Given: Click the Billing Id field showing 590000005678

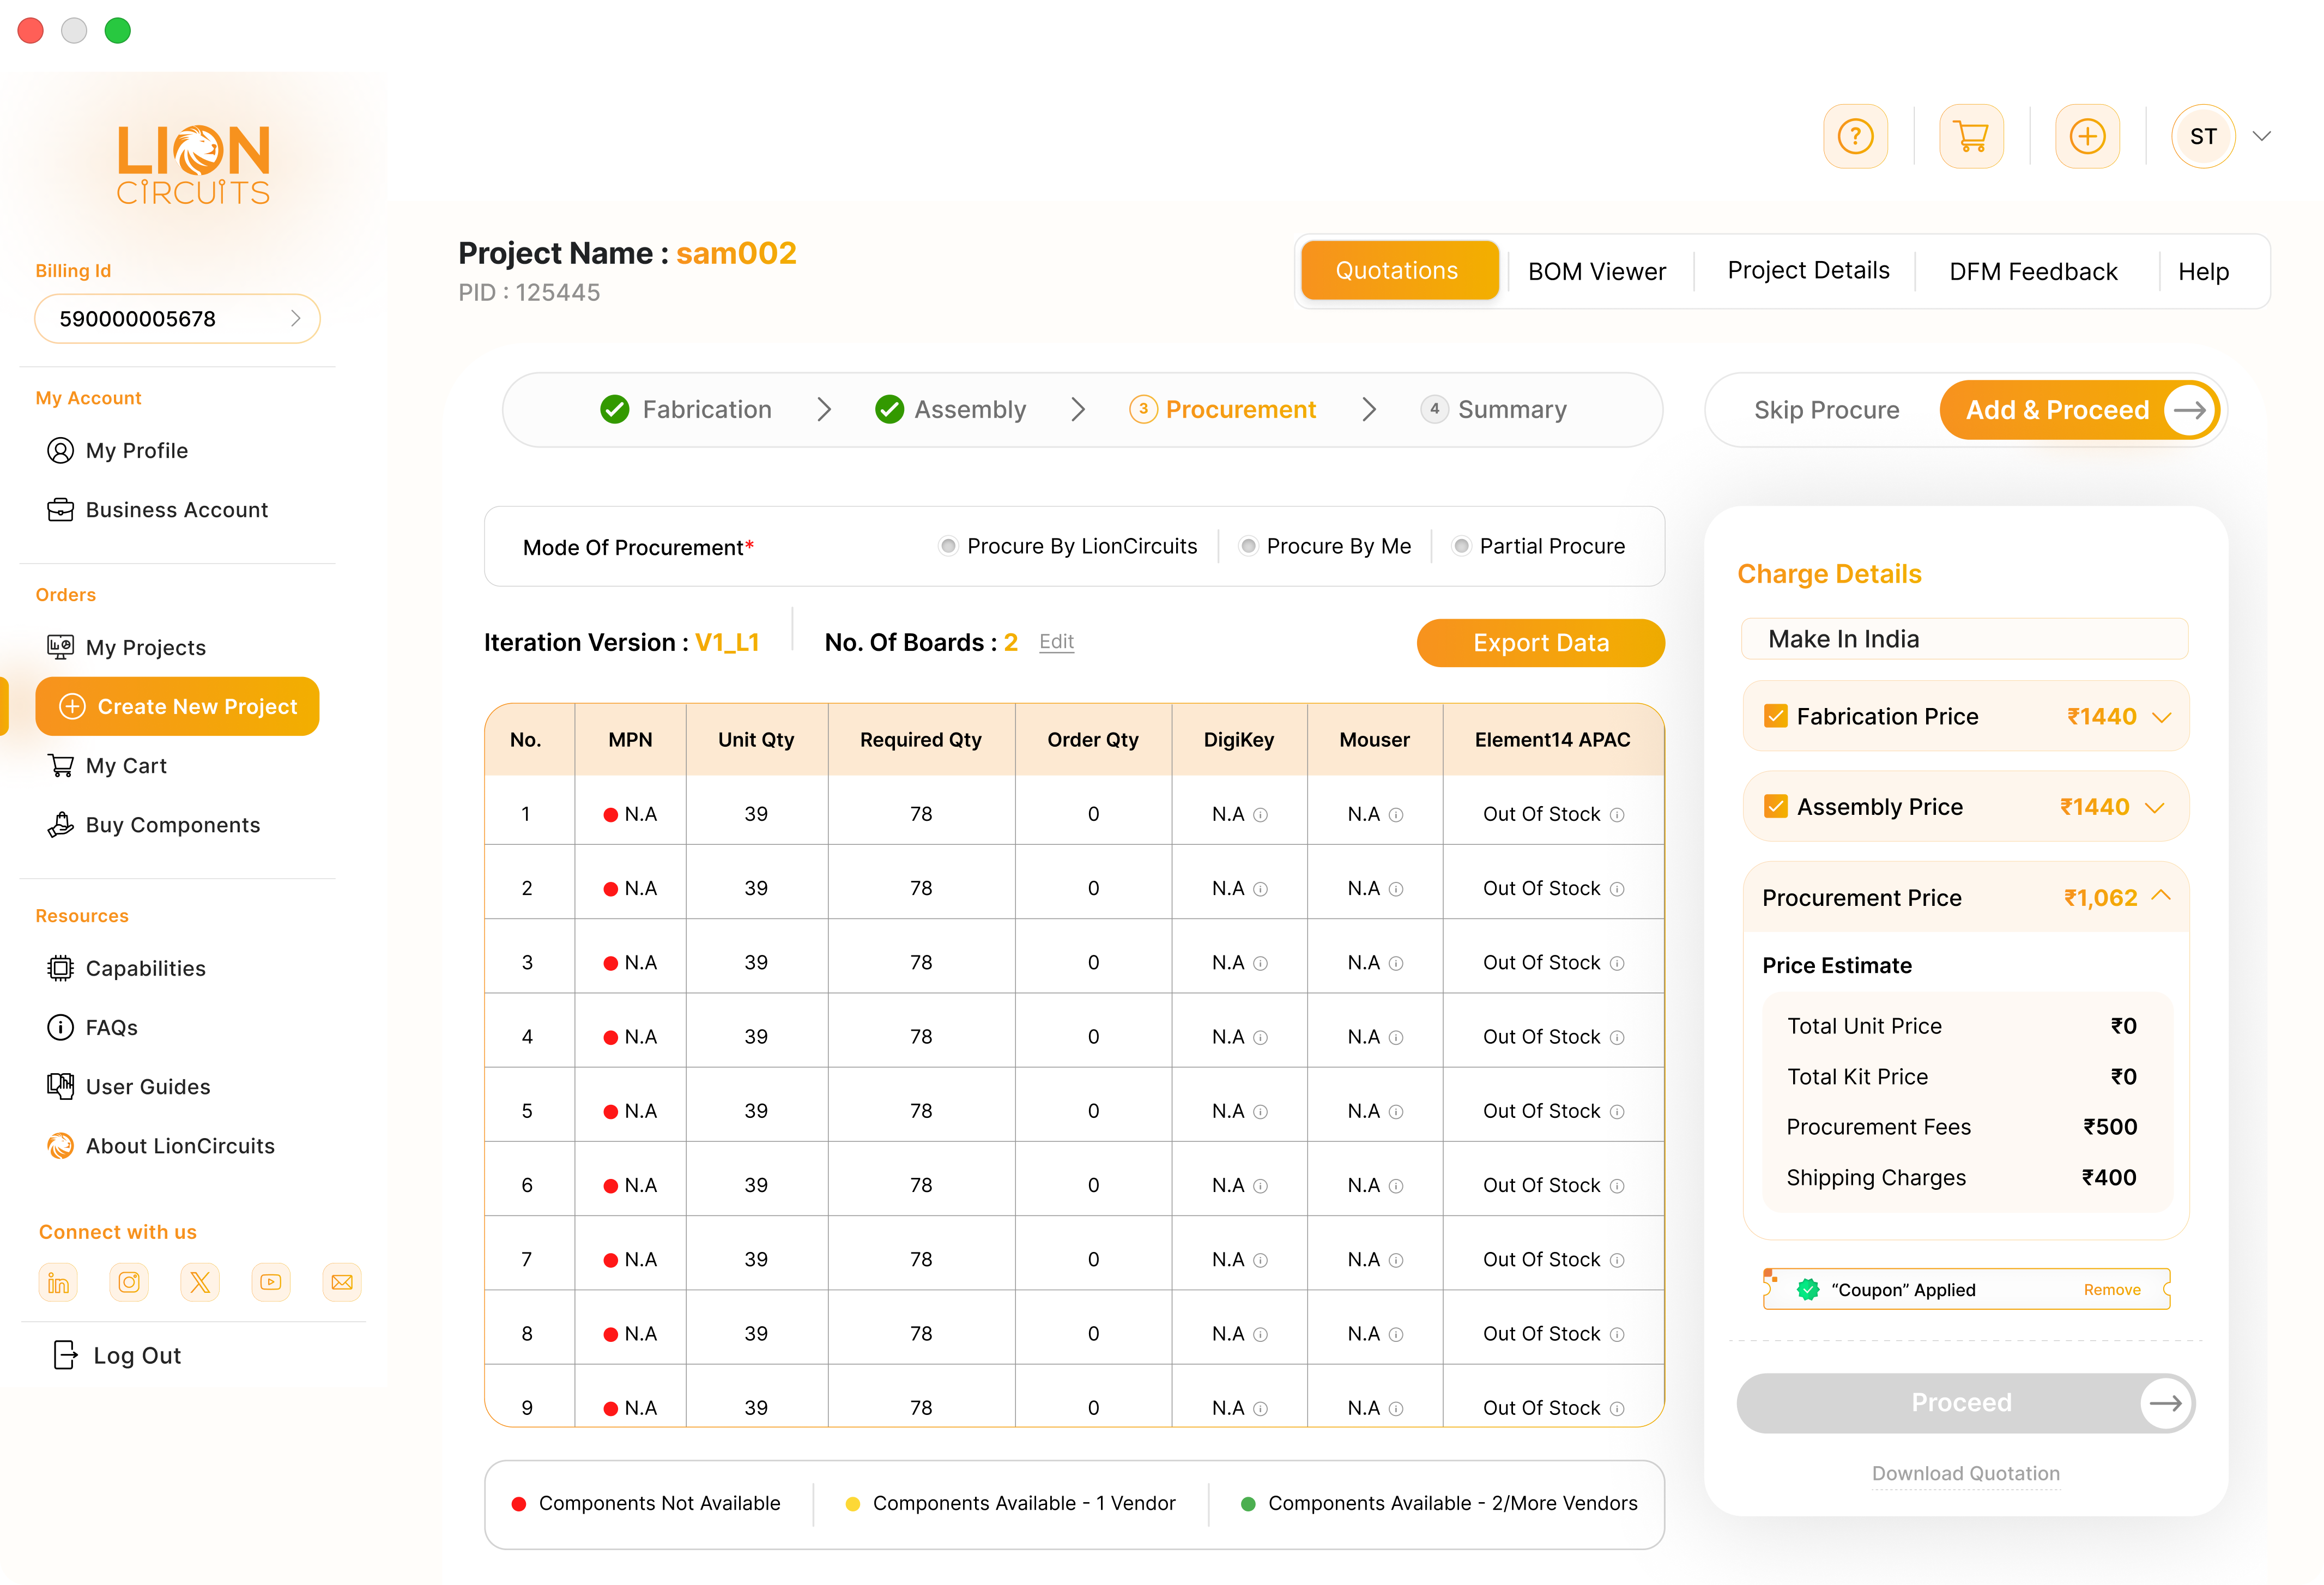Looking at the screenshot, I should (x=177, y=318).
